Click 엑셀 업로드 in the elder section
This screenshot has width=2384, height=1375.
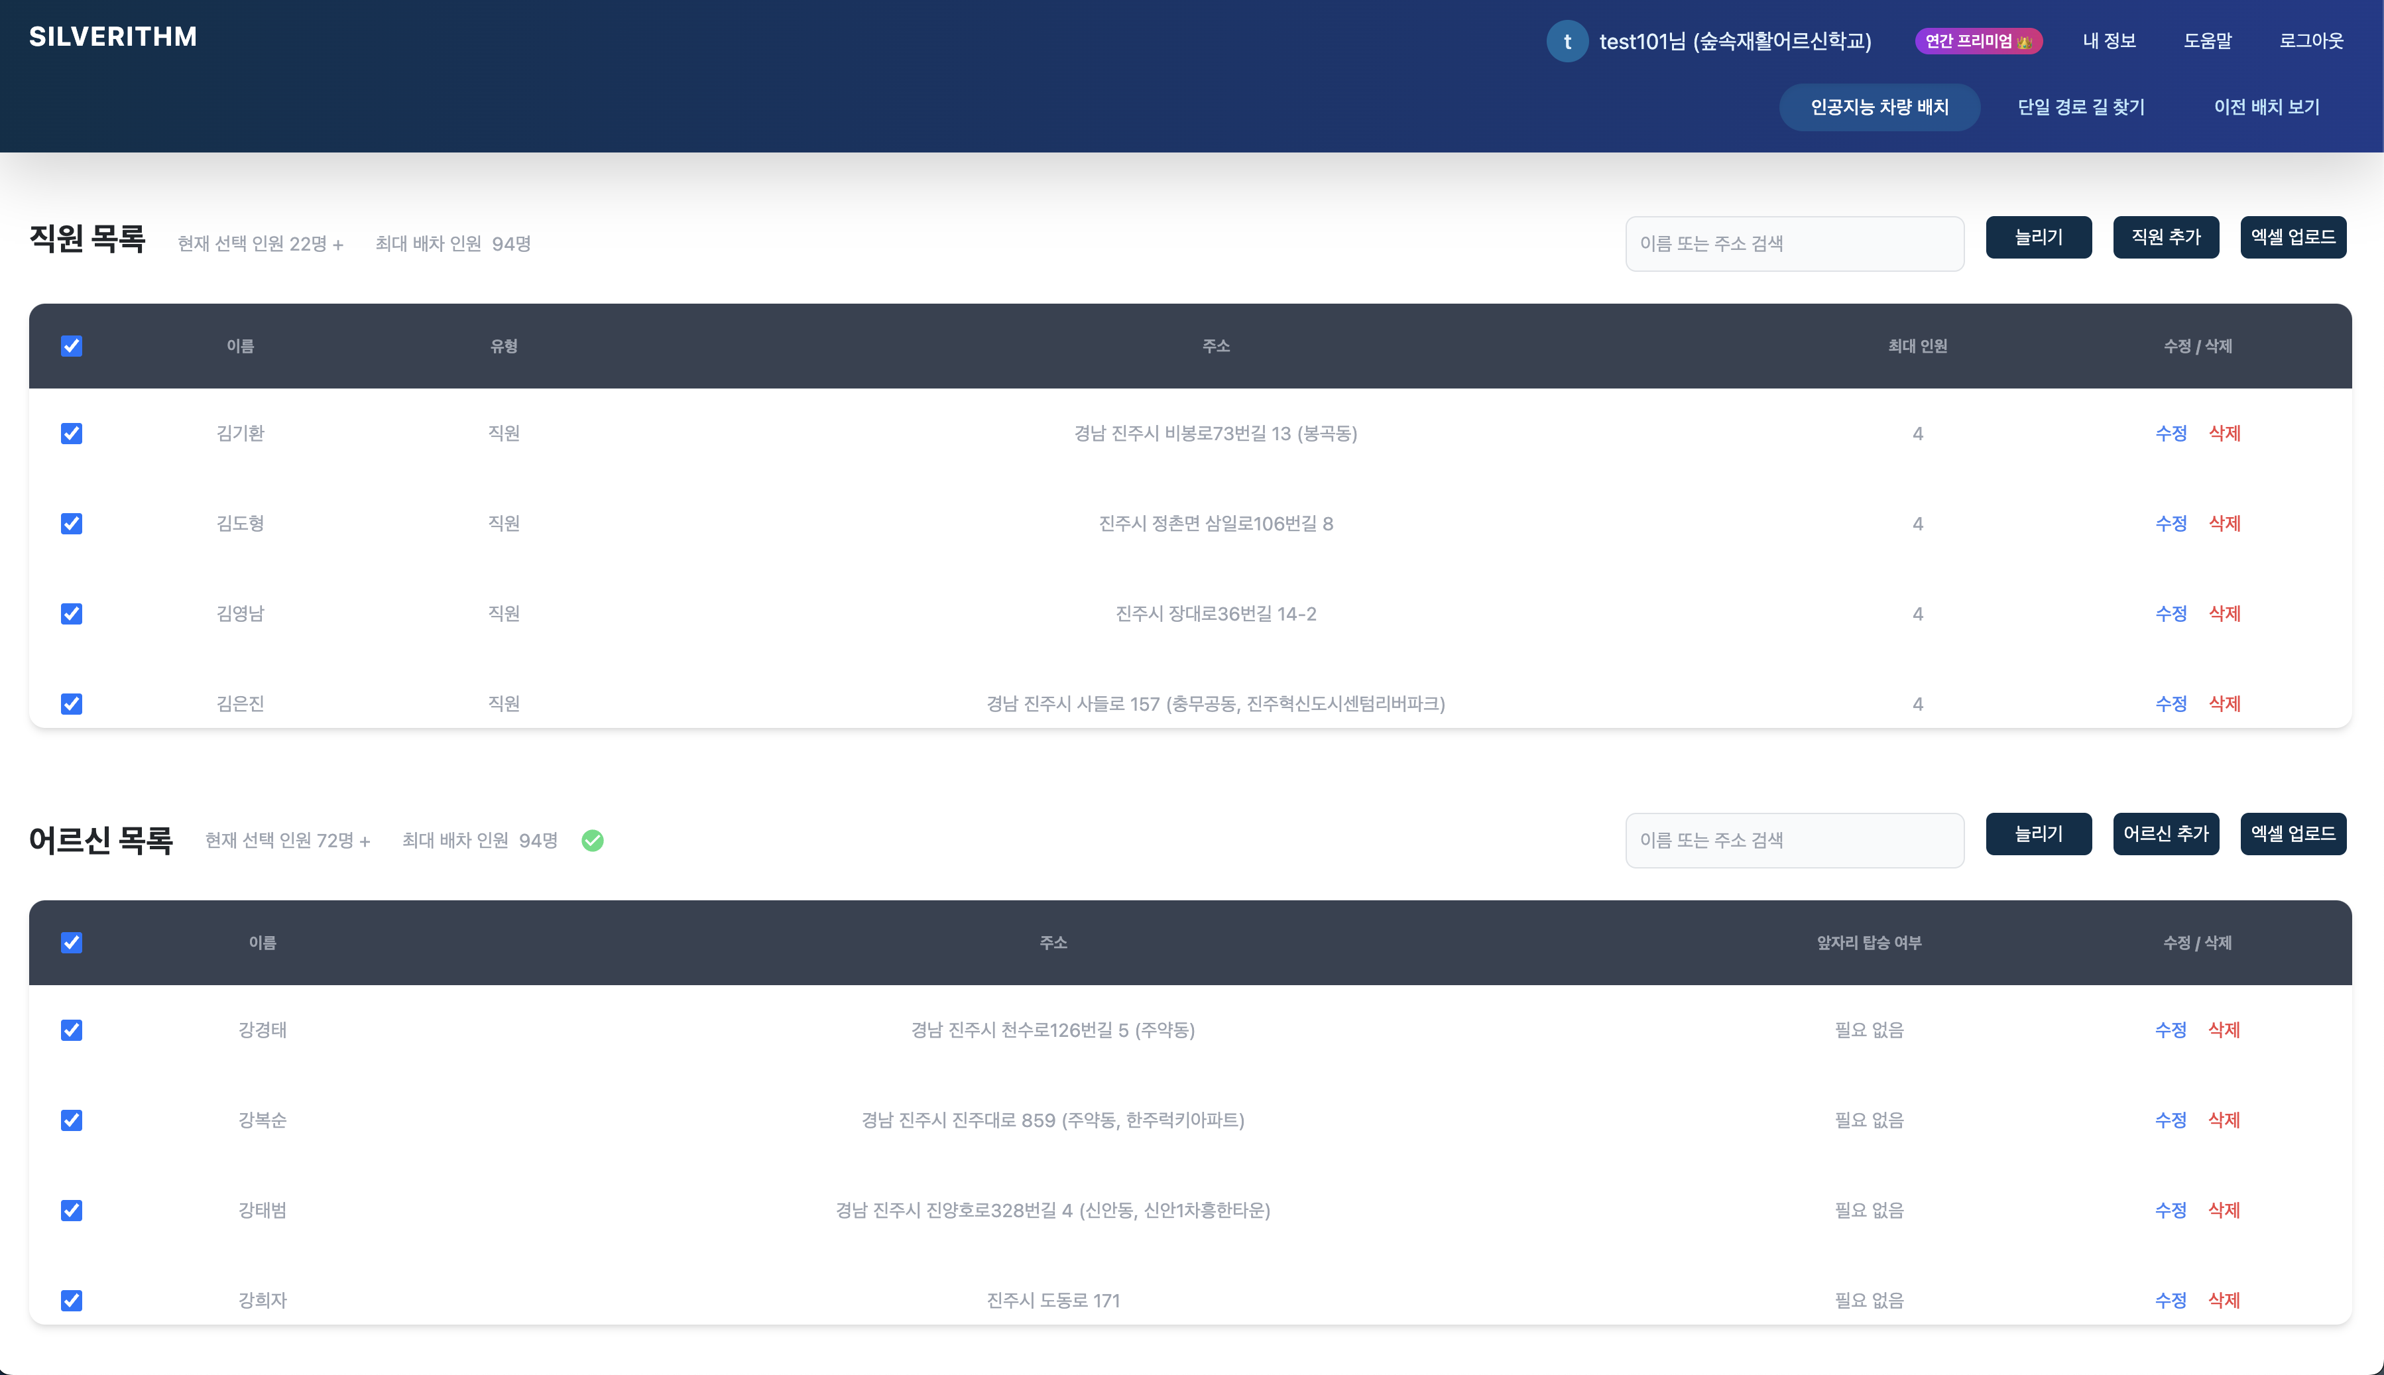click(2293, 834)
